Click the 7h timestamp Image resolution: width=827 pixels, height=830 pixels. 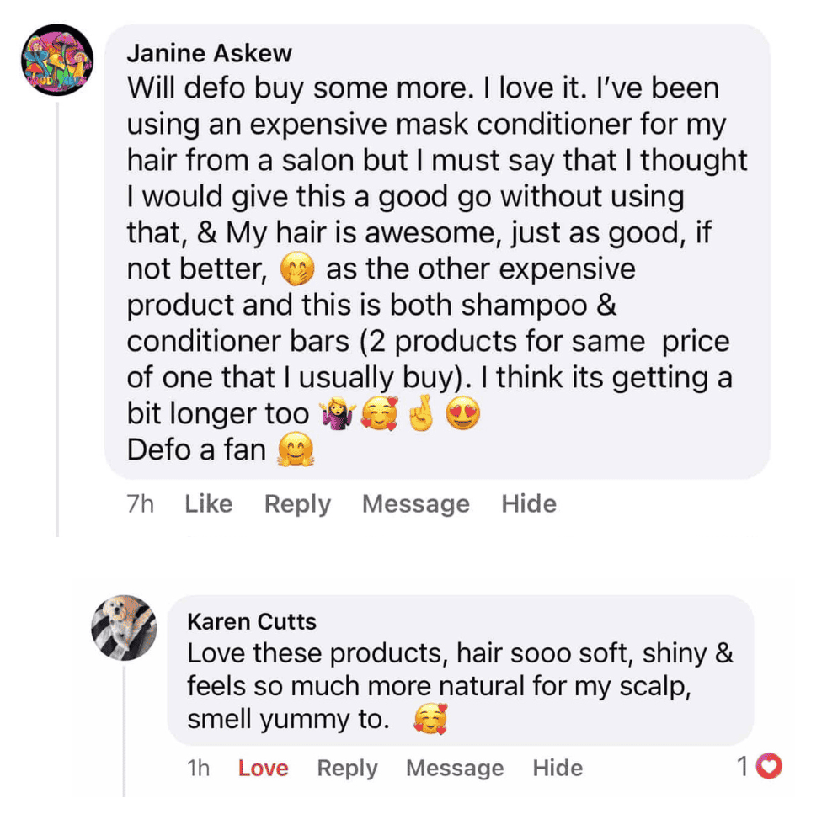[x=140, y=504]
